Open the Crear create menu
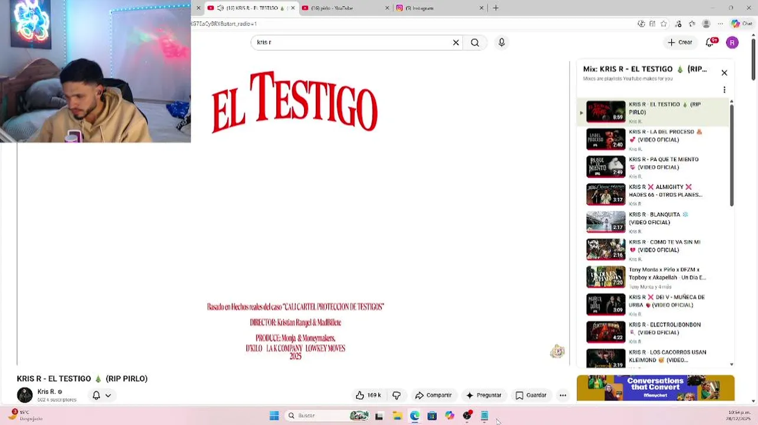 pyautogui.click(x=679, y=42)
